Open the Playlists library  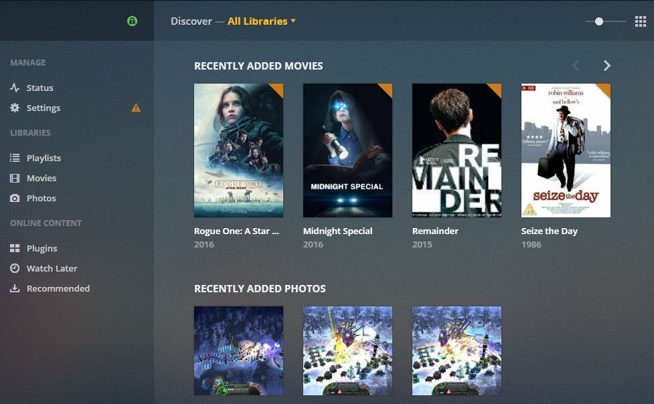pyautogui.click(x=44, y=158)
